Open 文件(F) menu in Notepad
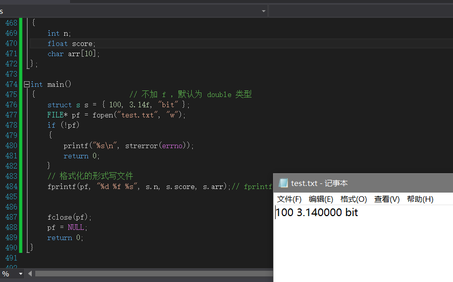The height and width of the screenshot is (282, 453). (289, 199)
